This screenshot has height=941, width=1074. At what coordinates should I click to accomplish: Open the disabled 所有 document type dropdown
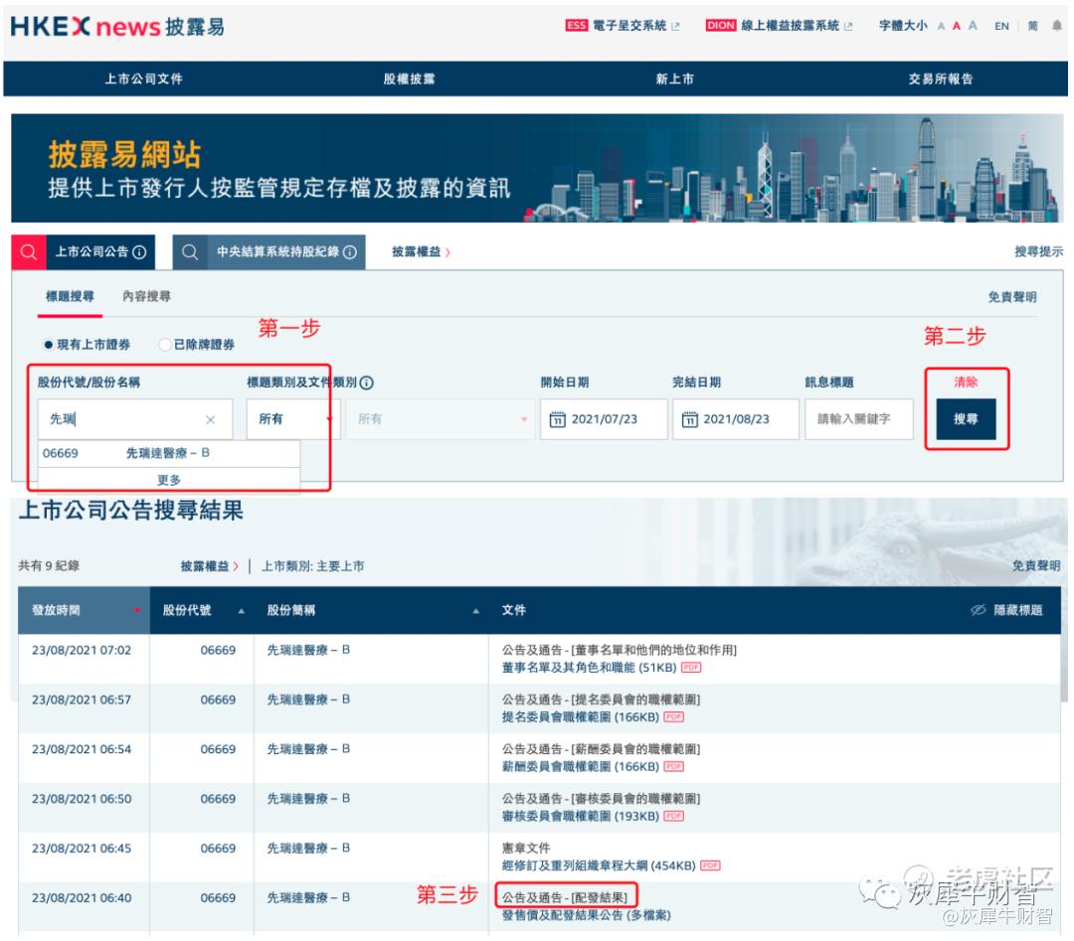coord(441,419)
